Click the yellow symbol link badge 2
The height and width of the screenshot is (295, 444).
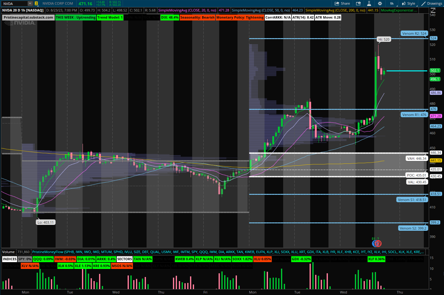tap(36, 3)
